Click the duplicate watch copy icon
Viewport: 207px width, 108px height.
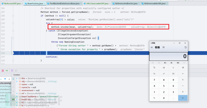pyautogui.click(x=13, y=95)
